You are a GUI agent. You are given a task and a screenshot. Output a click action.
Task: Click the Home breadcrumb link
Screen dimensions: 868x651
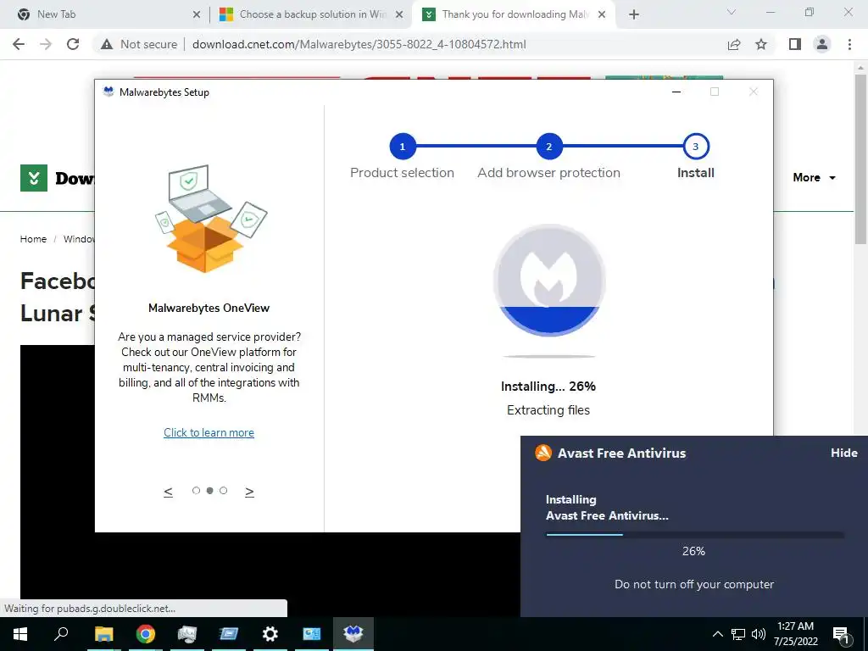click(33, 239)
